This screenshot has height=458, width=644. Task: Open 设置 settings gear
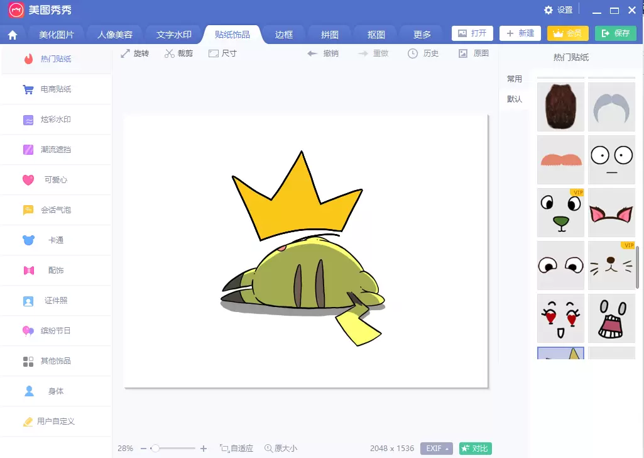coord(558,10)
